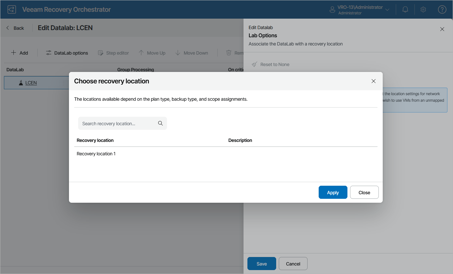Cancel the Lab Options panel
Viewport: 453px width, 274px height.
click(x=293, y=264)
